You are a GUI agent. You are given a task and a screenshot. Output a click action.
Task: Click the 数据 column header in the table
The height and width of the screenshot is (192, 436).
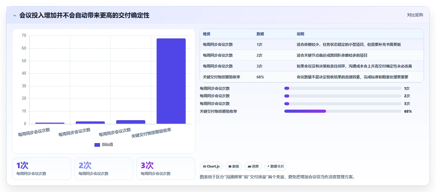pyautogui.click(x=260, y=34)
